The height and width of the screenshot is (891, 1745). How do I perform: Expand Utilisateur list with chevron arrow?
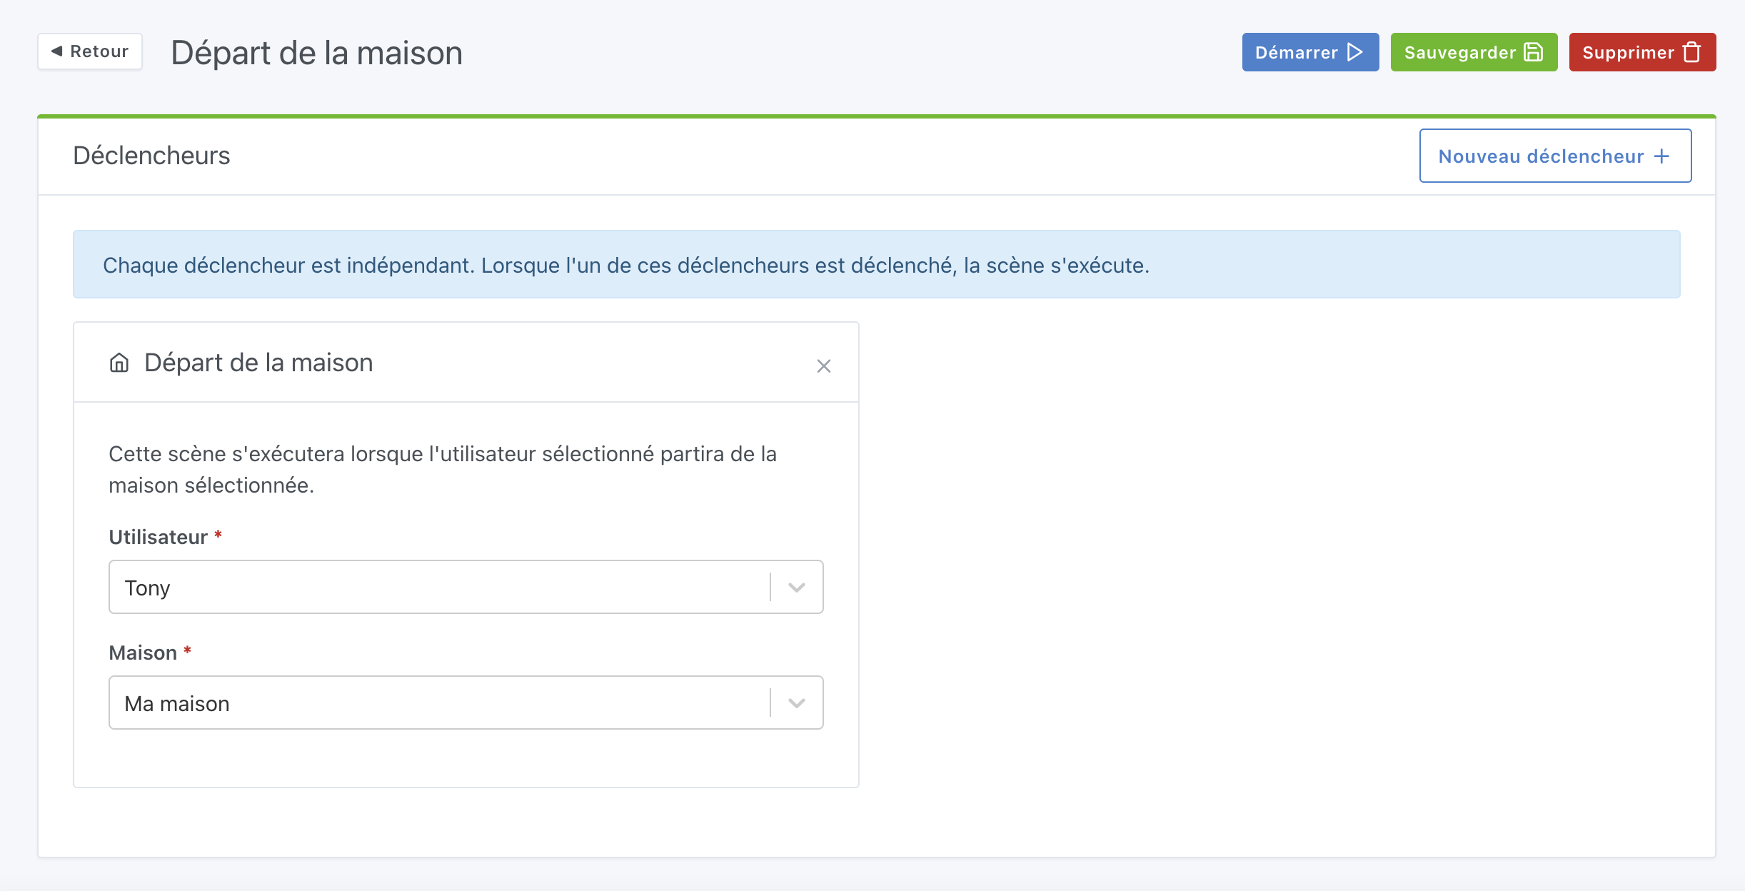796,587
